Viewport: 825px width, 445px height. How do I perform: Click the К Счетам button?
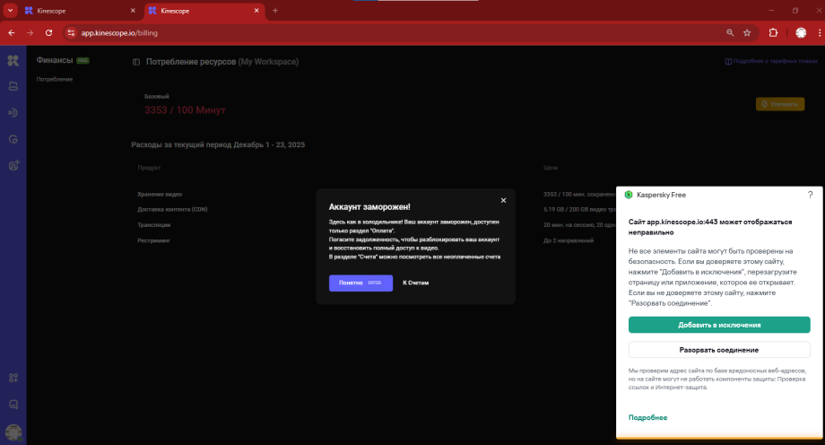416,283
